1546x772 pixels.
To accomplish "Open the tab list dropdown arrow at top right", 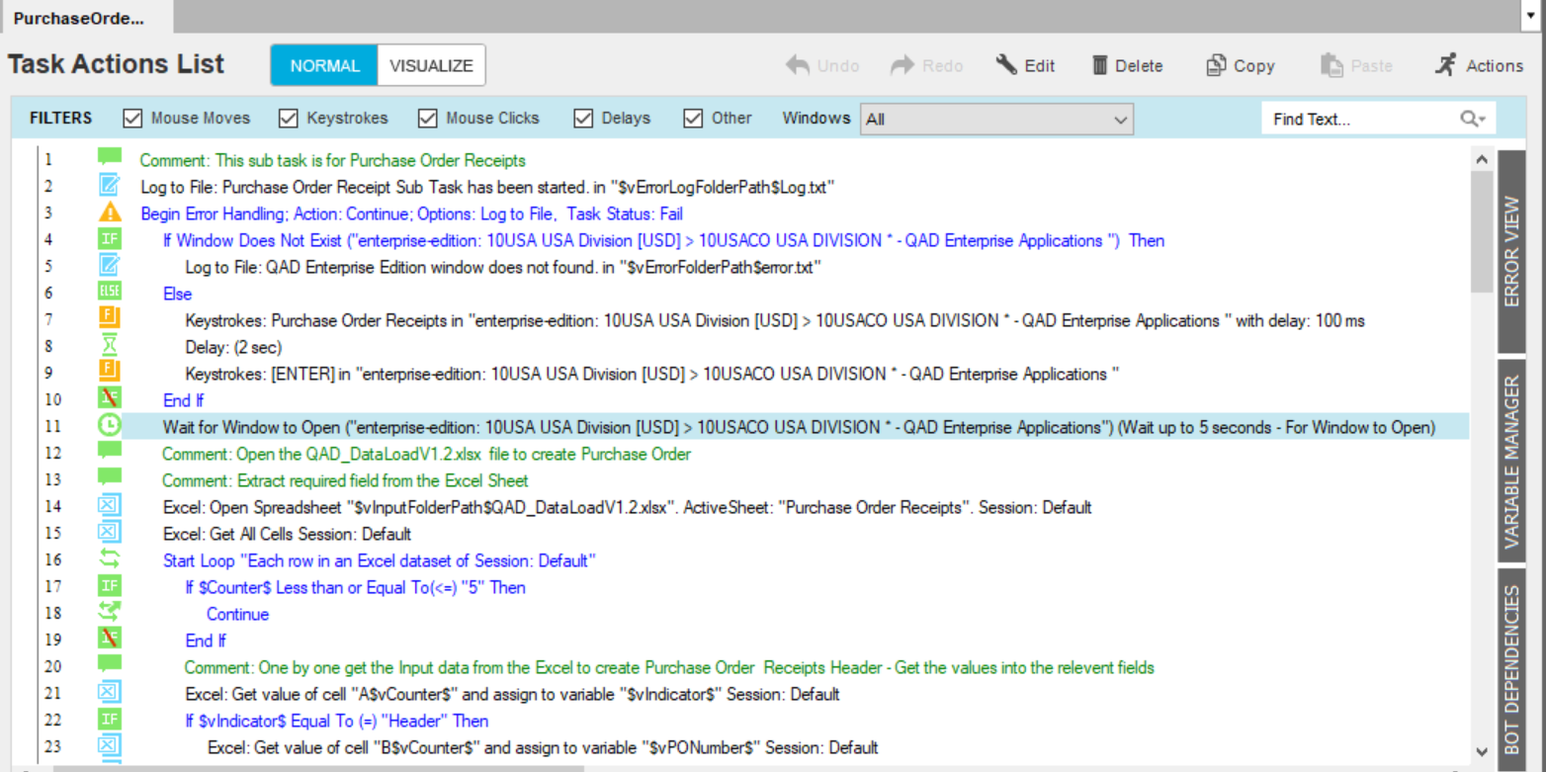I will (x=1531, y=17).
